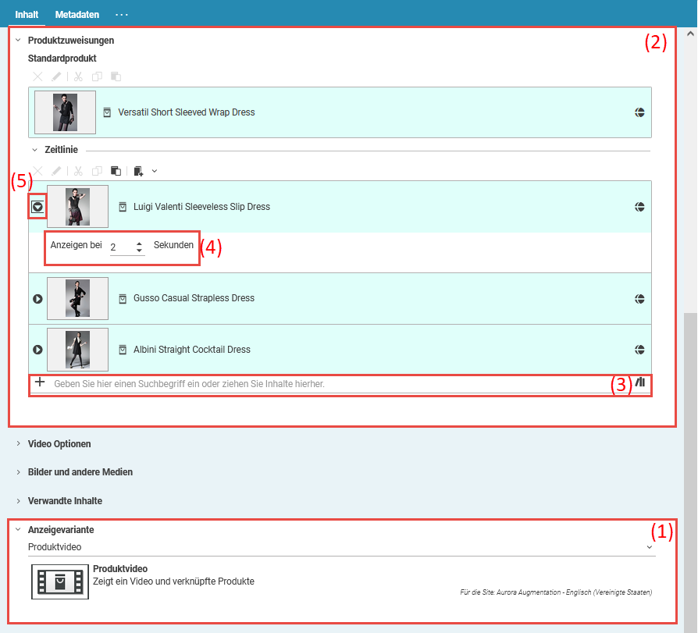
Task: Click the plus icon to add timeline content
Action: click(40, 382)
